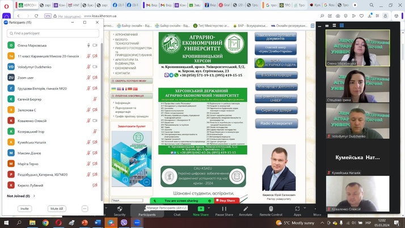This screenshot has width=405, height=228.
Task: Open Radio Університет link
Action: (x=276, y=124)
